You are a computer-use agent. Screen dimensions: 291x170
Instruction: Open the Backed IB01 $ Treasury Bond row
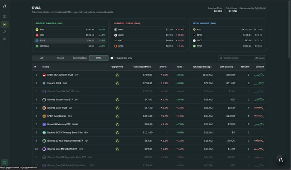[x=149, y=133]
